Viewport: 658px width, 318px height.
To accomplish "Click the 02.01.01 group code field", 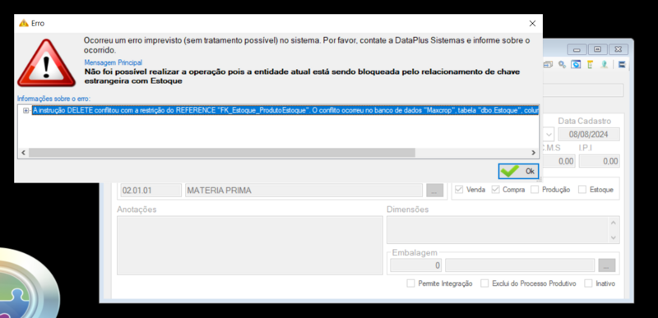I will click(x=151, y=190).
